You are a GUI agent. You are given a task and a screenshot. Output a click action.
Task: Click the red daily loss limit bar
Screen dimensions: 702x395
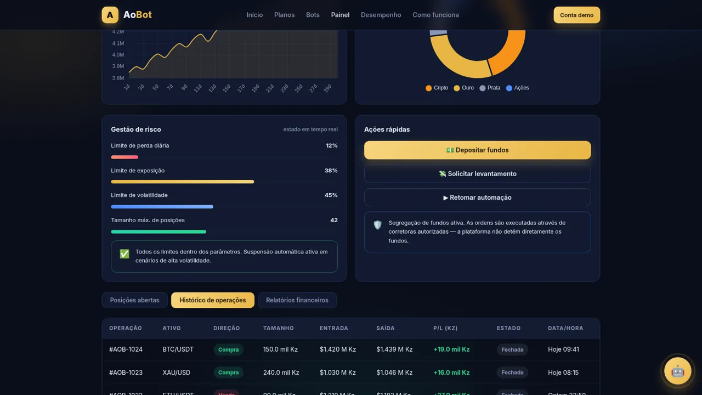pyautogui.click(x=124, y=157)
